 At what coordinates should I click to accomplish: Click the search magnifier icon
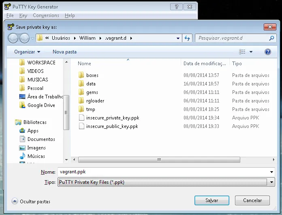pos(271,38)
